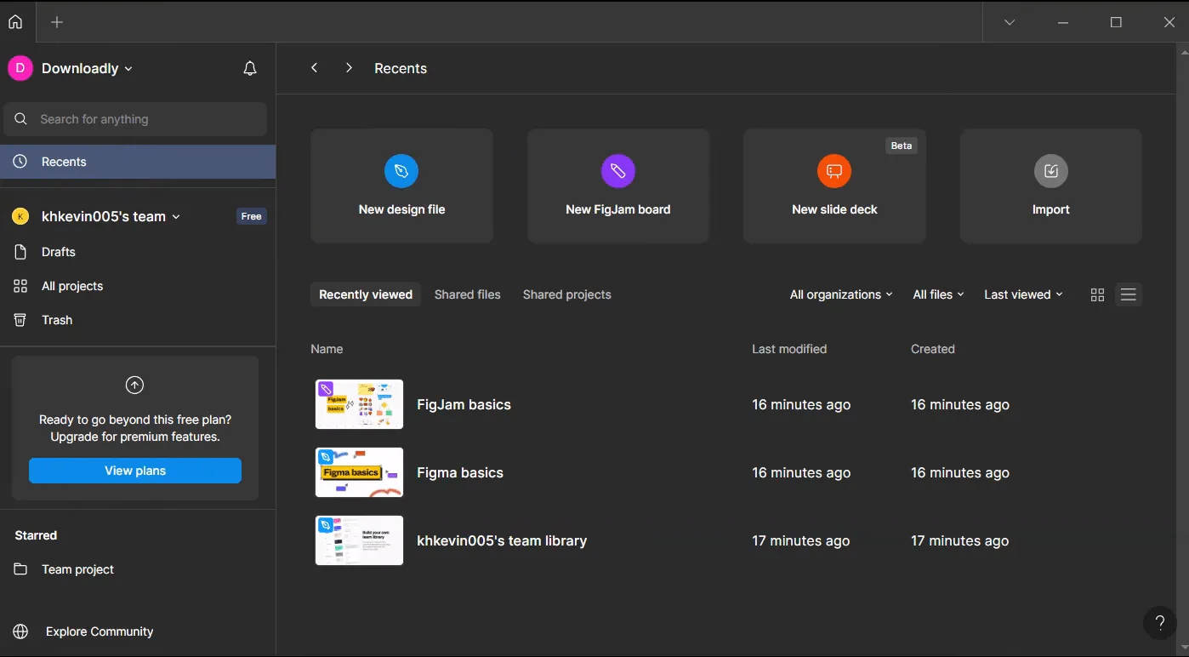
Task: Click the Search for anything field
Action: [135, 119]
